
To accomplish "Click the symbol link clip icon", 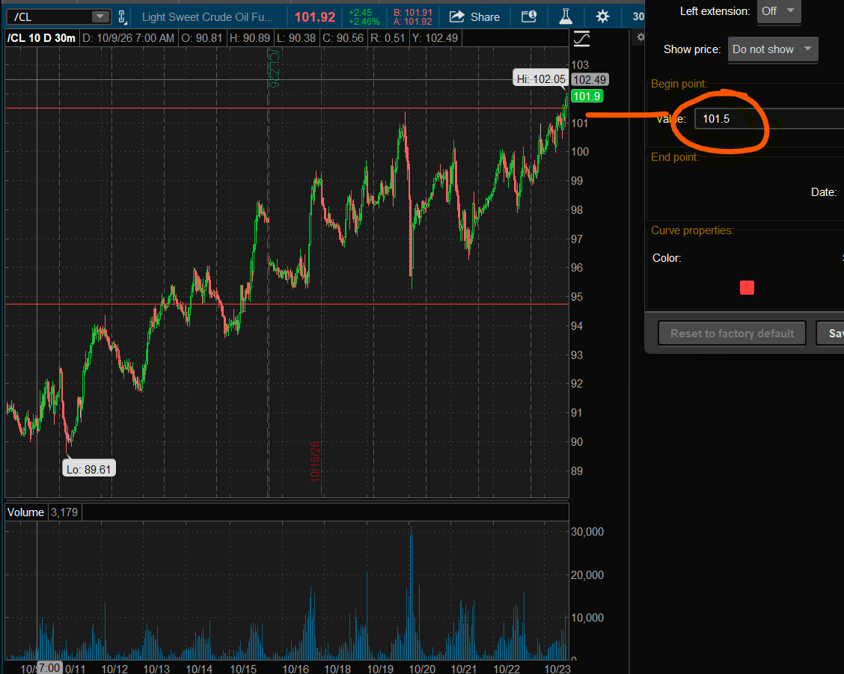I will 122,17.
